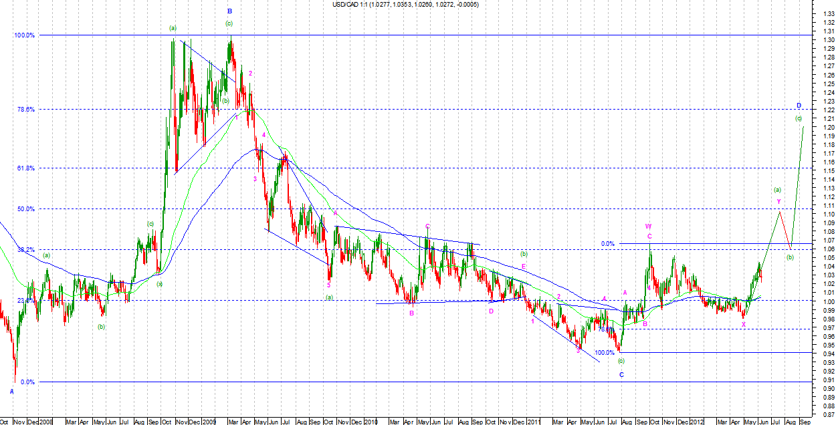
Task: Select the red Y wave projection label
Action: [778, 201]
